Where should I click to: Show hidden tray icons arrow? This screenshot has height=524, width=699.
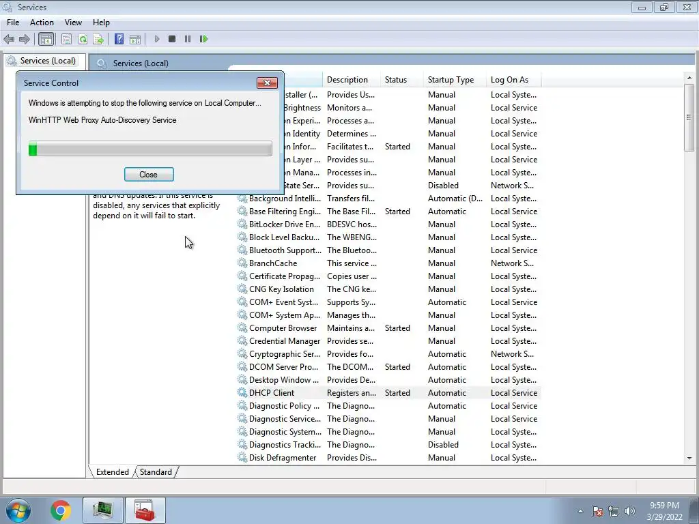tap(580, 511)
